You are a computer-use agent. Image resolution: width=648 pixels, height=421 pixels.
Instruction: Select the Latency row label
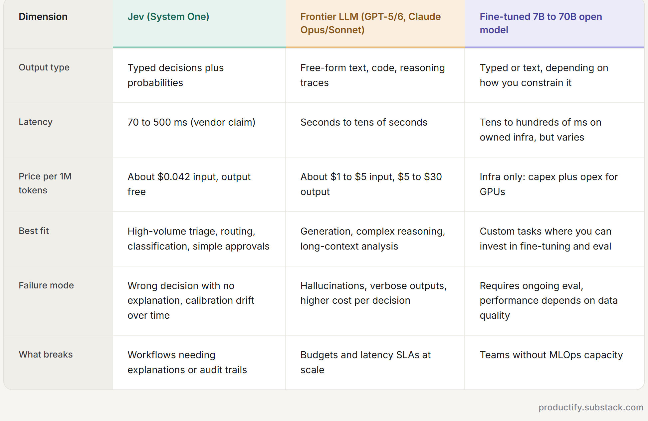[x=36, y=122]
